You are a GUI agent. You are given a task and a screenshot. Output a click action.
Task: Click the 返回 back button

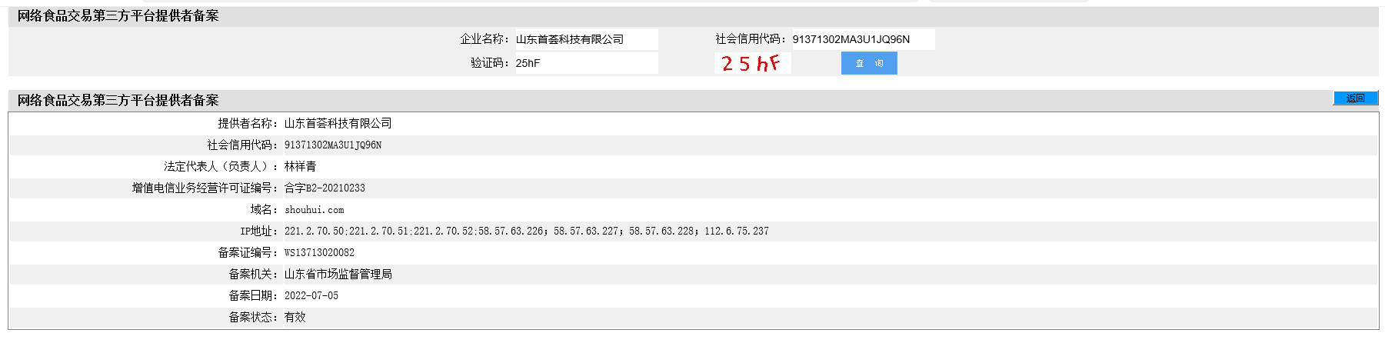point(1355,98)
